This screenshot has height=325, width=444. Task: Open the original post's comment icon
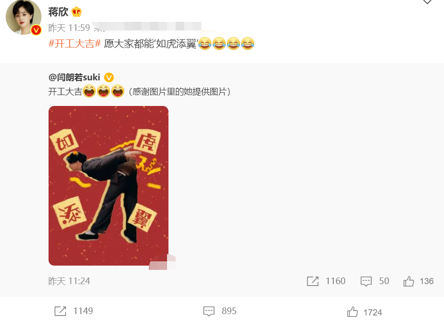[x=366, y=281]
